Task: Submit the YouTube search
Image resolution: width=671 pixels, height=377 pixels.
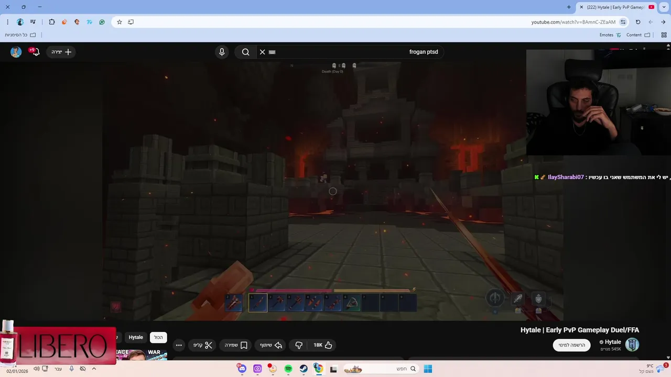Action: tap(245, 52)
